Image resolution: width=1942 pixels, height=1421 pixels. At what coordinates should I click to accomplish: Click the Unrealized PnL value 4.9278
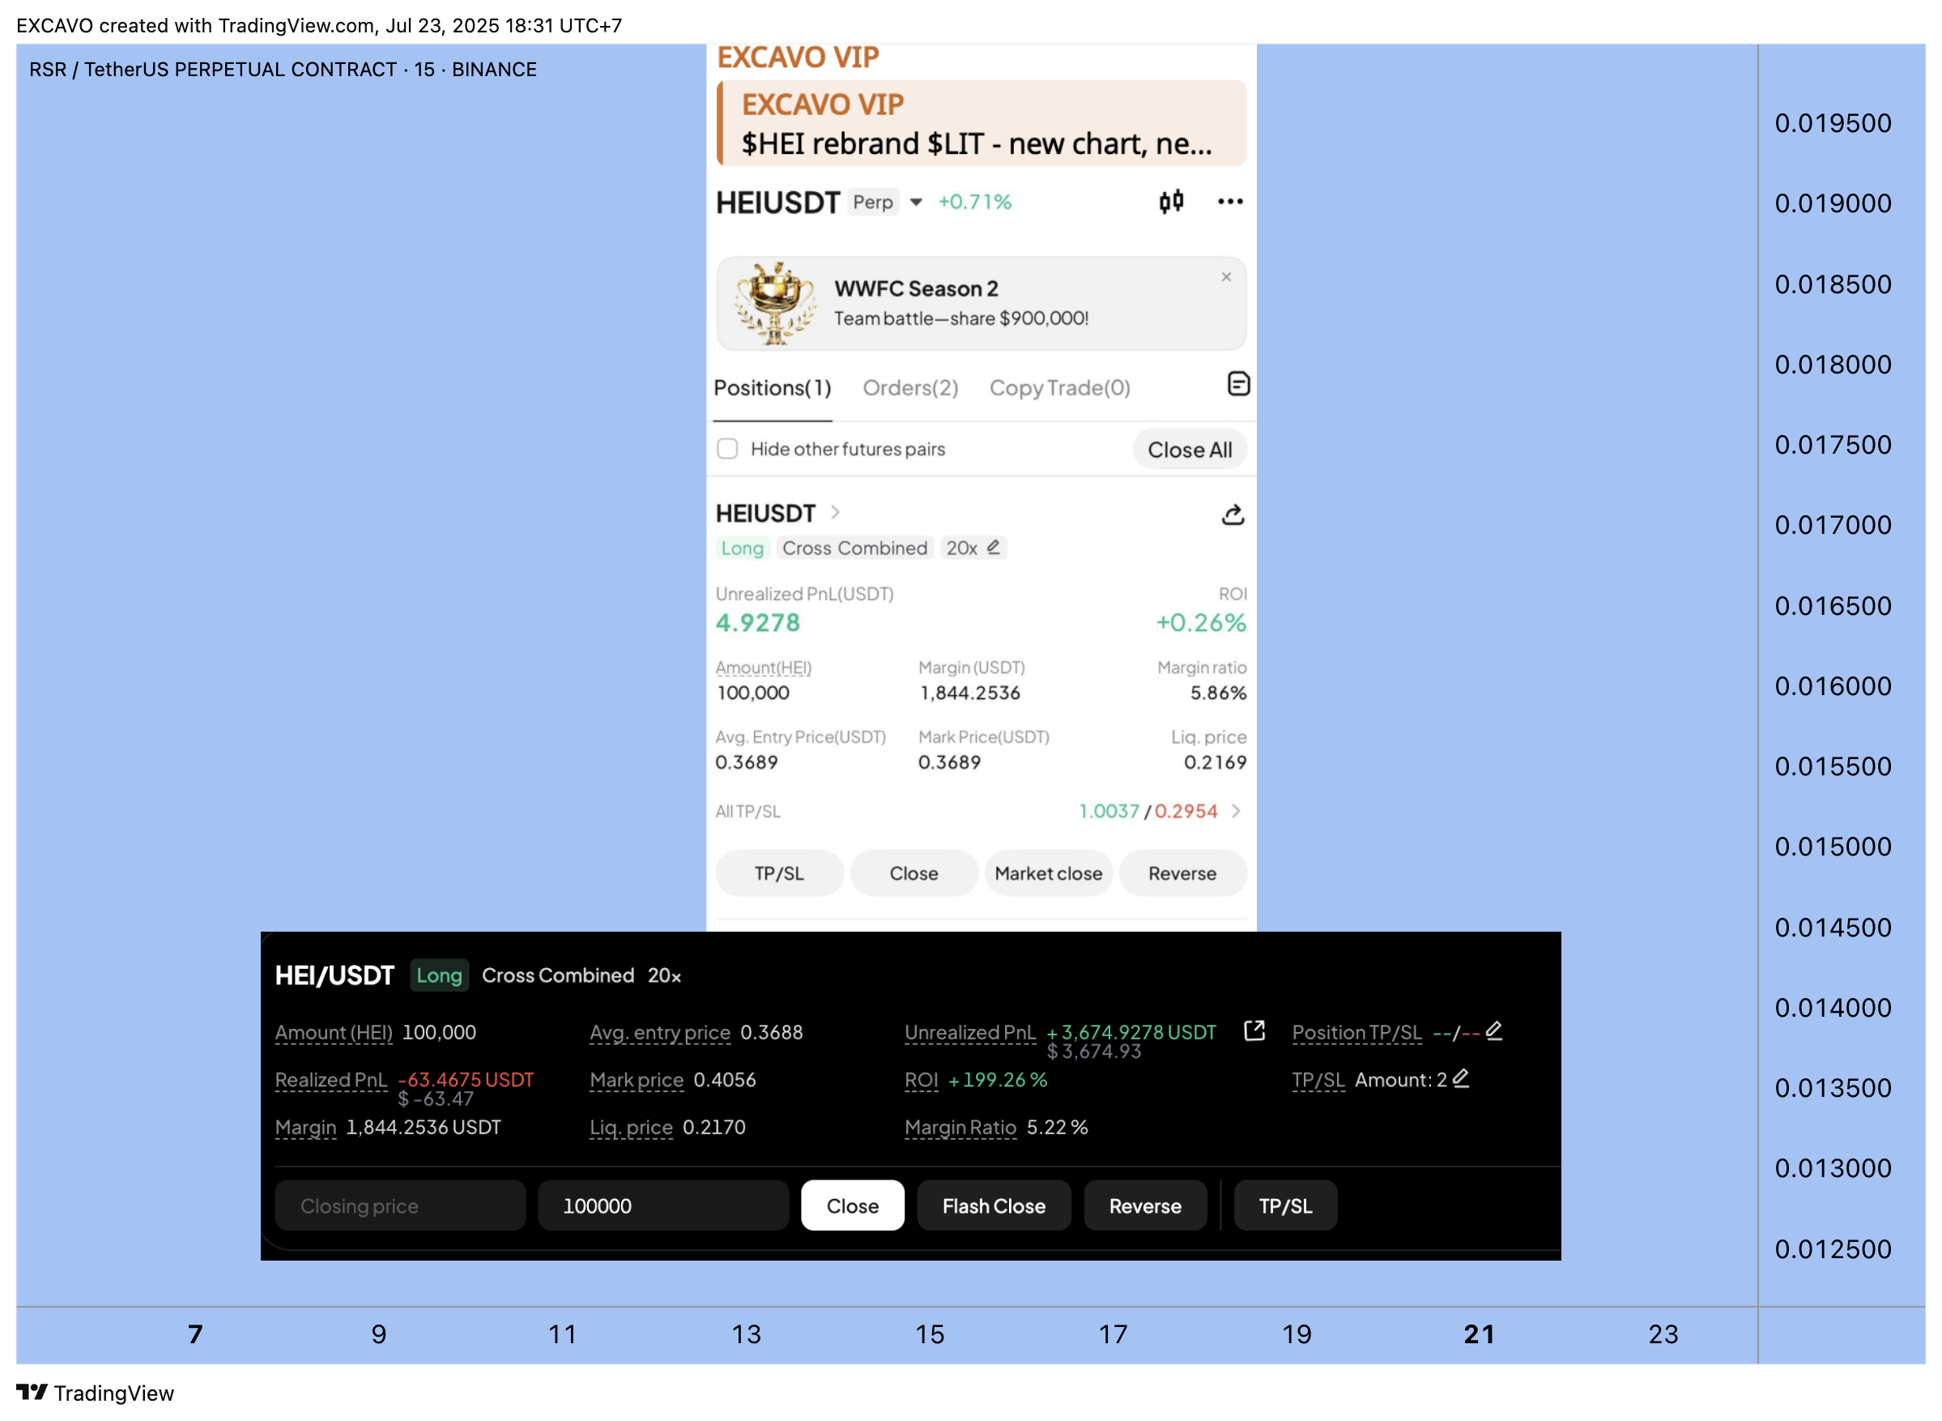pyautogui.click(x=757, y=623)
